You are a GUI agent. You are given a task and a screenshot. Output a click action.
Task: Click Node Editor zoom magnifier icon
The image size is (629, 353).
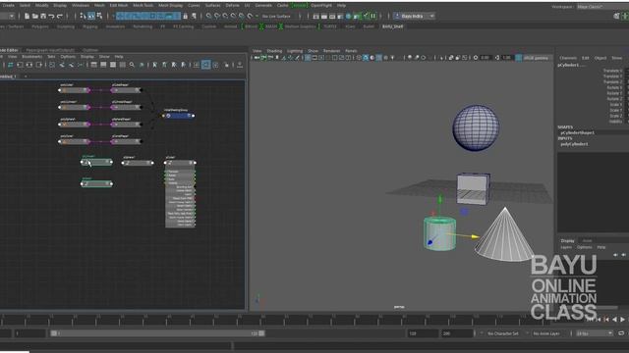click(x=132, y=65)
